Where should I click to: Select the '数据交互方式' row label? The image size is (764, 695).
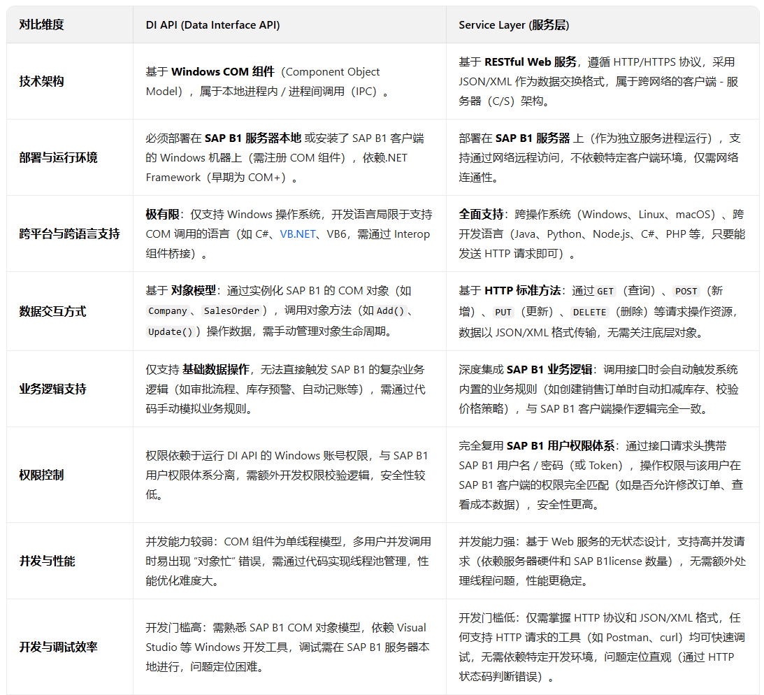pos(52,311)
